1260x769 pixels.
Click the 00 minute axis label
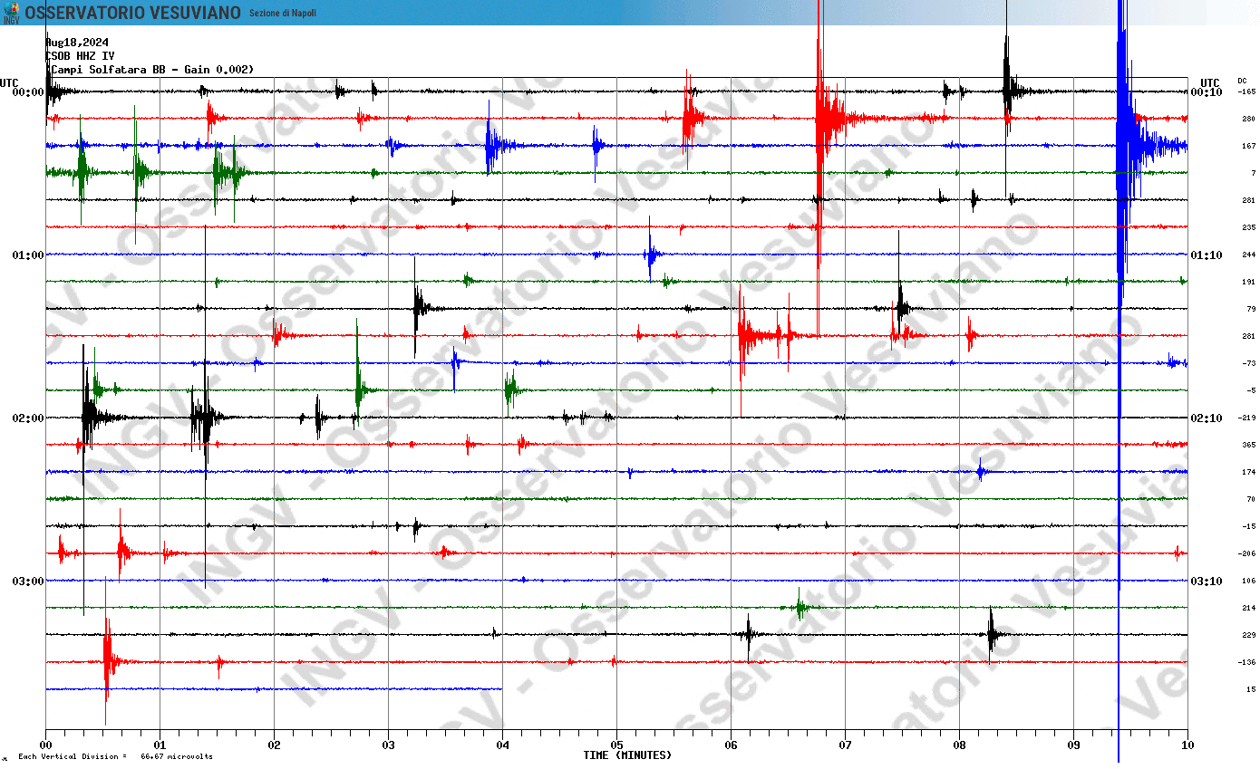[x=45, y=745]
